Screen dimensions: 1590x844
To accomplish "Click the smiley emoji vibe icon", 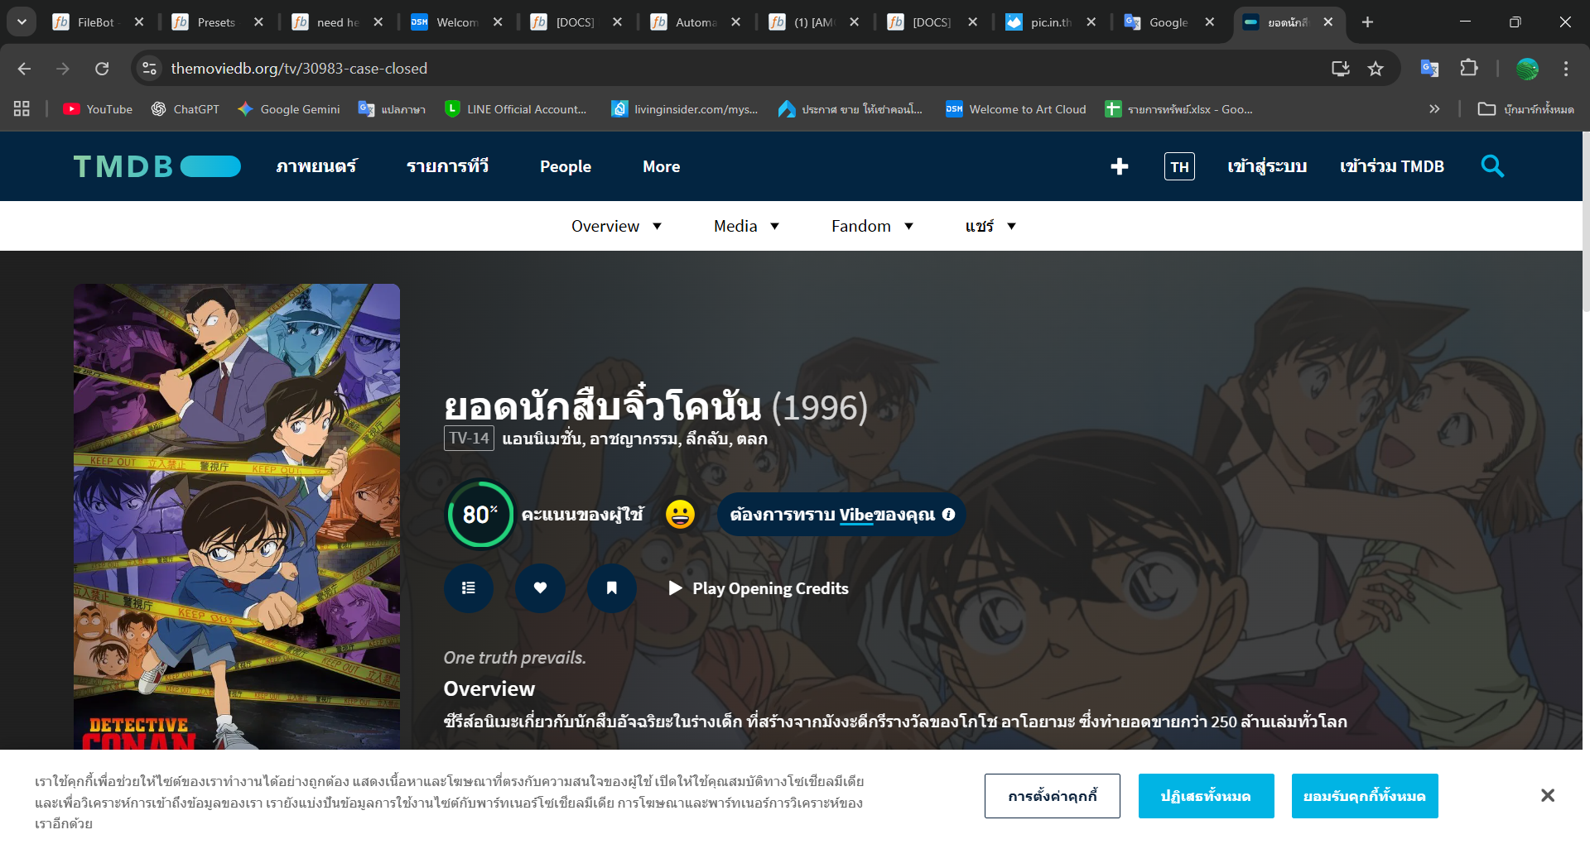I will point(680,515).
